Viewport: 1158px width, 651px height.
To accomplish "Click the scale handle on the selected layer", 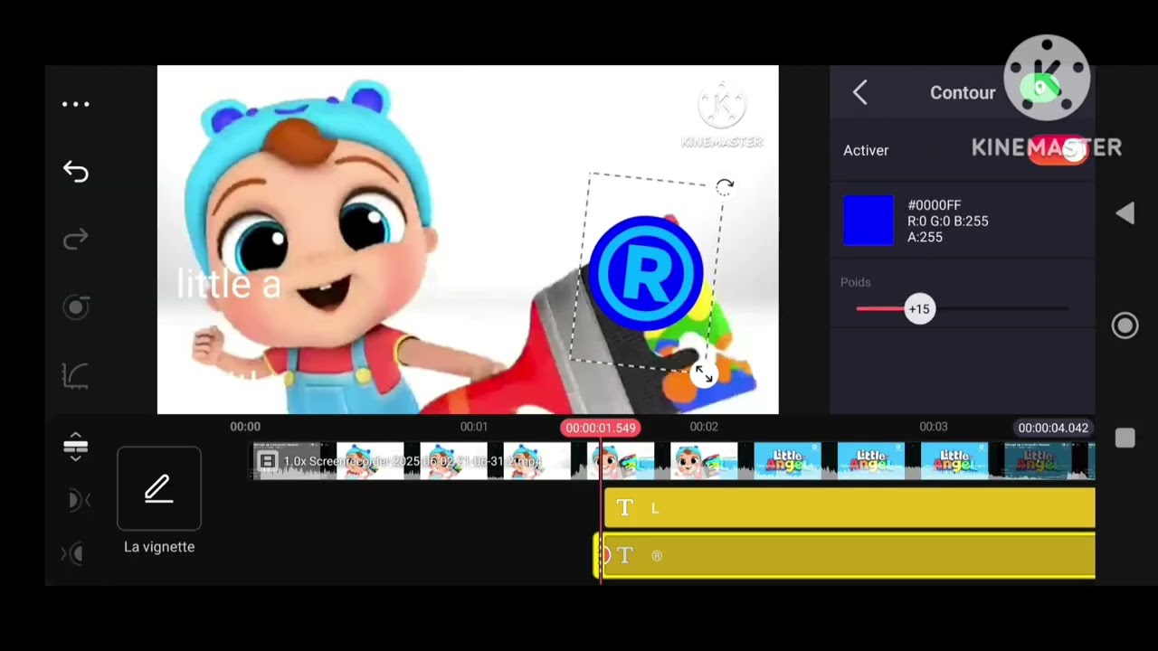I will (704, 373).
